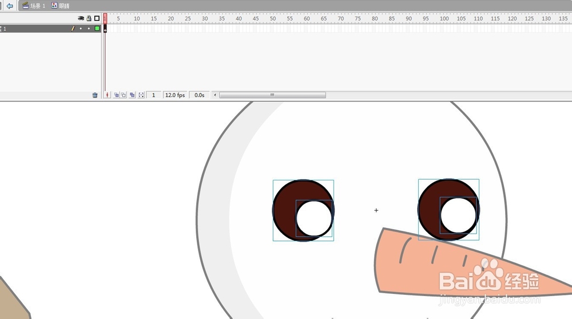Select the keyframe in layer 1 frame 1
The image size is (572, 319).
(105, 29)
